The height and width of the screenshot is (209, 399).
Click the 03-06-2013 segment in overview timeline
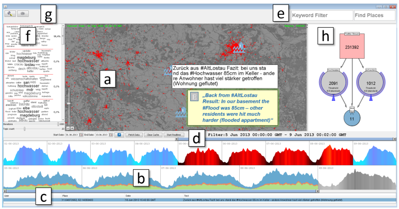click(x=112, y=154)
